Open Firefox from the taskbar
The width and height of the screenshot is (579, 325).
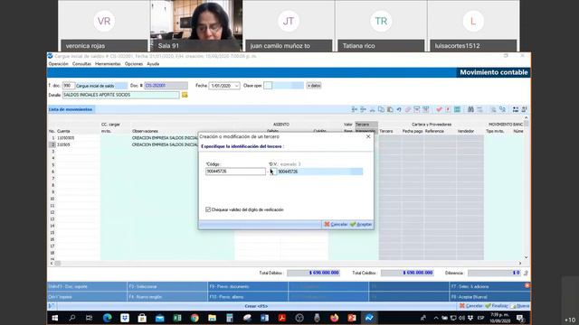tap(334, 318)
